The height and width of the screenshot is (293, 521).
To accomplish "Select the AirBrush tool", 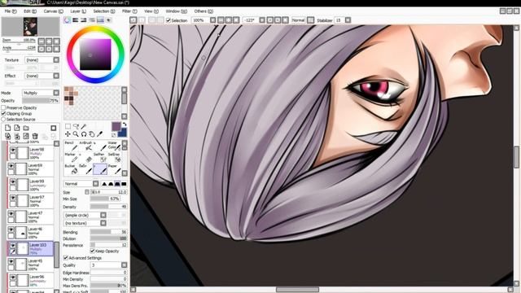I will tap(85, 146).
